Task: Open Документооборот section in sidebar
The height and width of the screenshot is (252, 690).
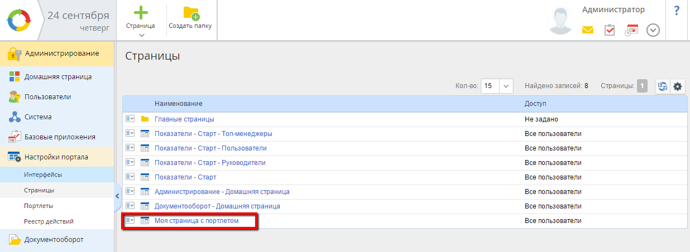Action: (54, 240)
